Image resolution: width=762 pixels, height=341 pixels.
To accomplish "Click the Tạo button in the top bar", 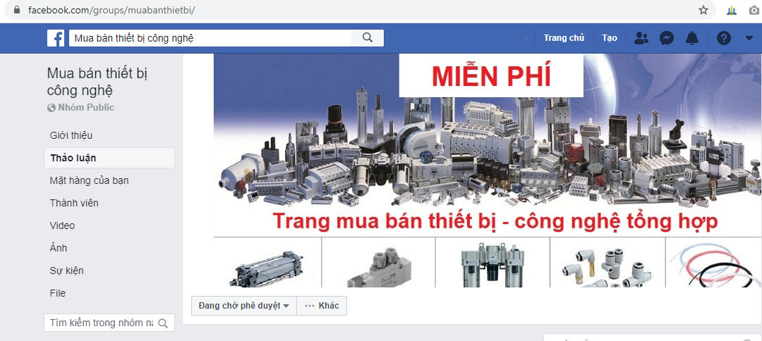I will (x=610, y=38).
